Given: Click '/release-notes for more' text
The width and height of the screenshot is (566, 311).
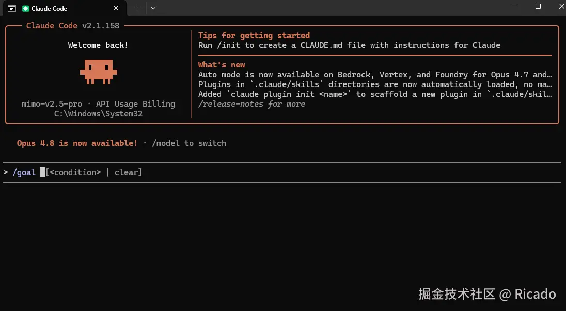Looking at the screenshot, I should click(x=251, y=104).
